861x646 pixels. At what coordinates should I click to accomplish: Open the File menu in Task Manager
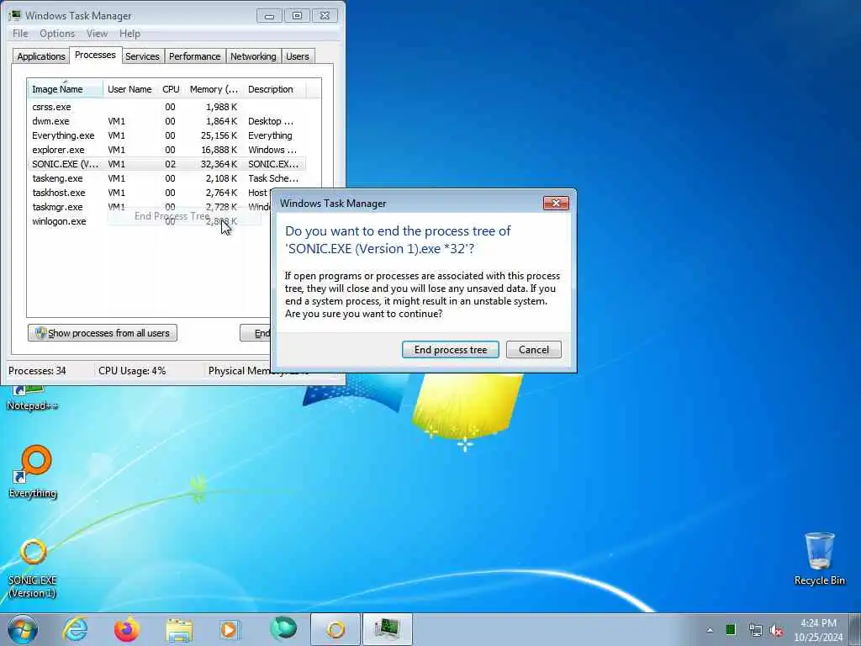coord(20,34)
